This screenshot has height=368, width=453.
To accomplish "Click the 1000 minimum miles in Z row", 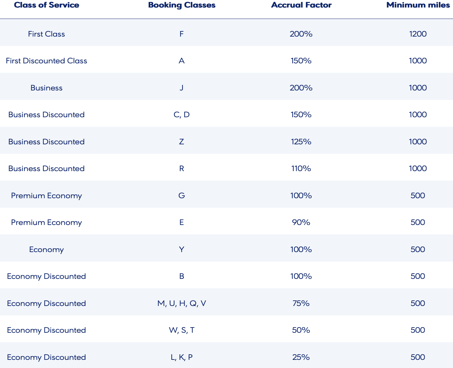I will (x=418, y=142).
